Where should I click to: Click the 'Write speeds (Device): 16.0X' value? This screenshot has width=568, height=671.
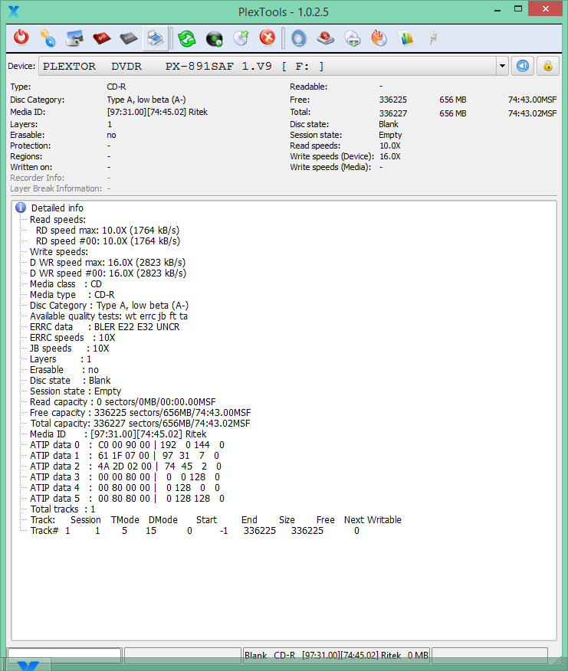pyautogui.click(x=390, y=156)
